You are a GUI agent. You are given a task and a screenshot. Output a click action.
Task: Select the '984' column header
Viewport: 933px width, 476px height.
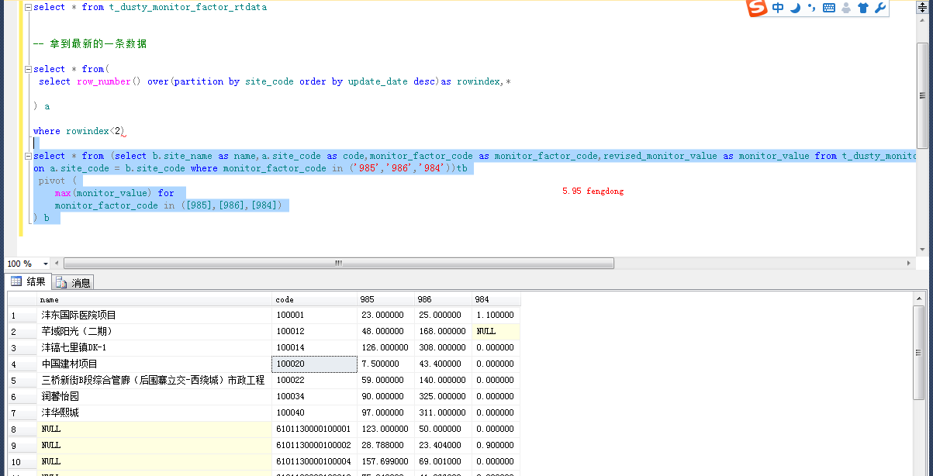(496, 299)
